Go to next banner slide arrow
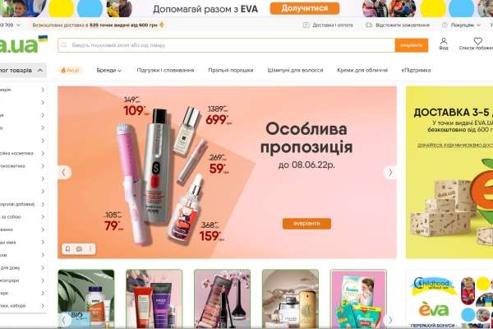This screenshot has width=493, height=329. (x=390, y=172)
